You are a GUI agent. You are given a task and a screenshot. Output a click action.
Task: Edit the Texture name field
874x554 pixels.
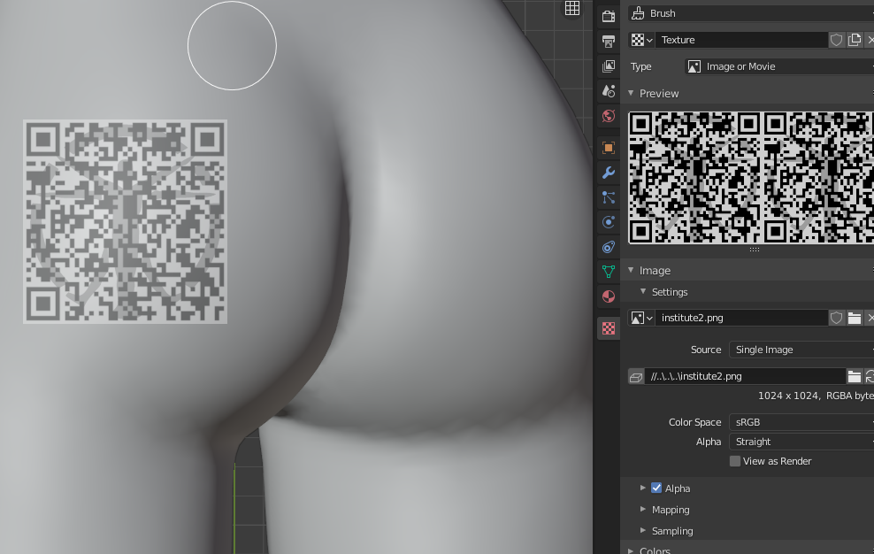(x=741, y=40)
